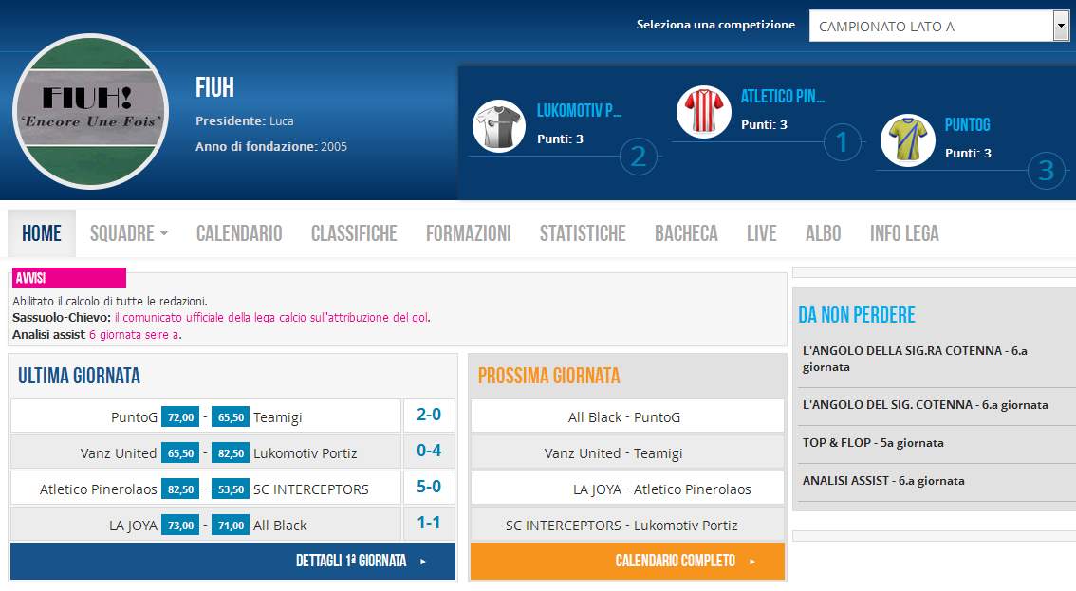
Task: Go to the Statistiche tab
Action: (583, 233)
